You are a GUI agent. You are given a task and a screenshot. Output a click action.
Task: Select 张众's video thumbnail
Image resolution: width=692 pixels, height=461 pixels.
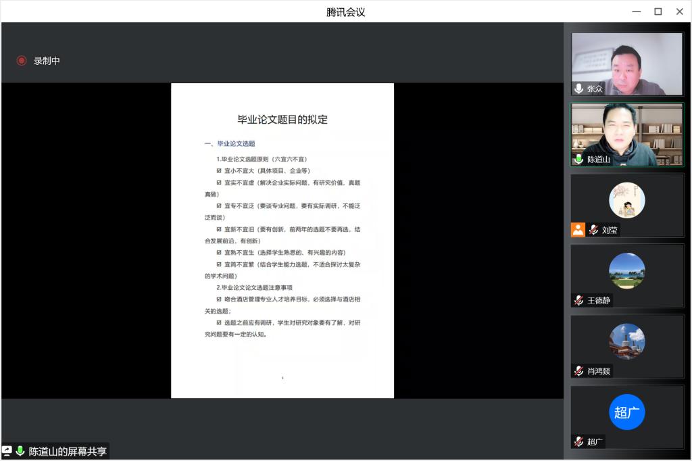(626, 64)
